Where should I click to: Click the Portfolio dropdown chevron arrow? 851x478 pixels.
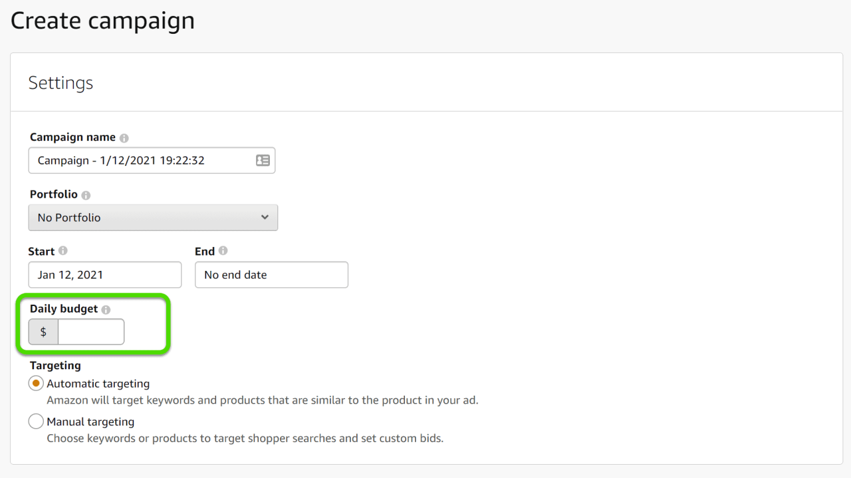point(265,217)
